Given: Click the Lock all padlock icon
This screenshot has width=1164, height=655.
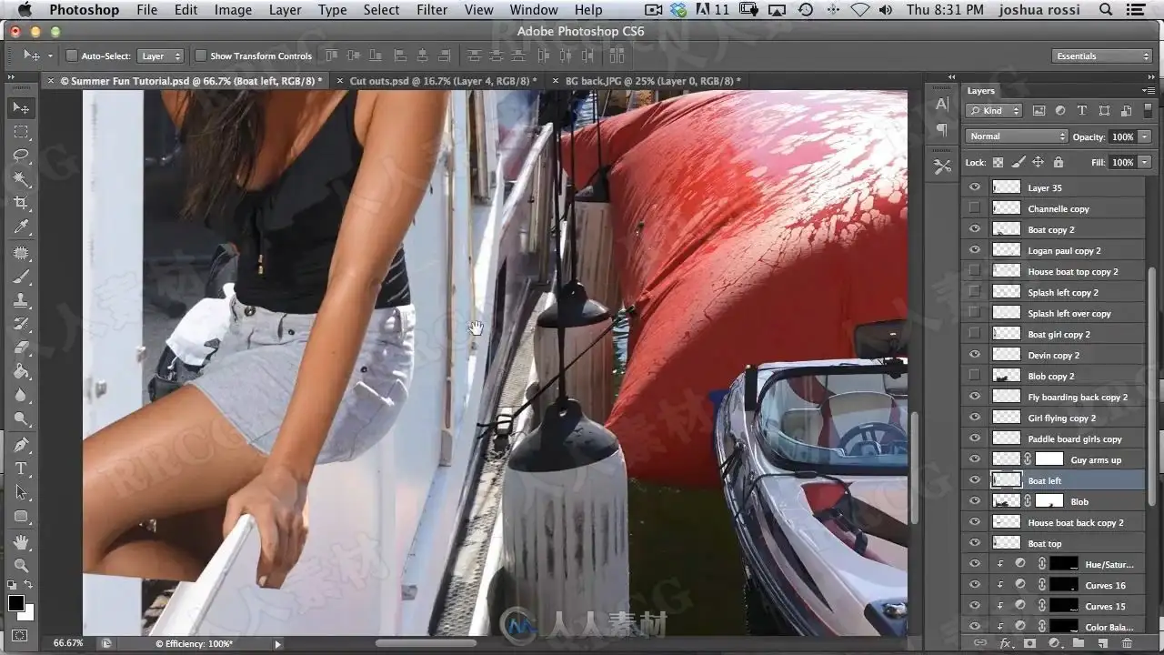Looking at the screenshot, I should point(1058,162).
